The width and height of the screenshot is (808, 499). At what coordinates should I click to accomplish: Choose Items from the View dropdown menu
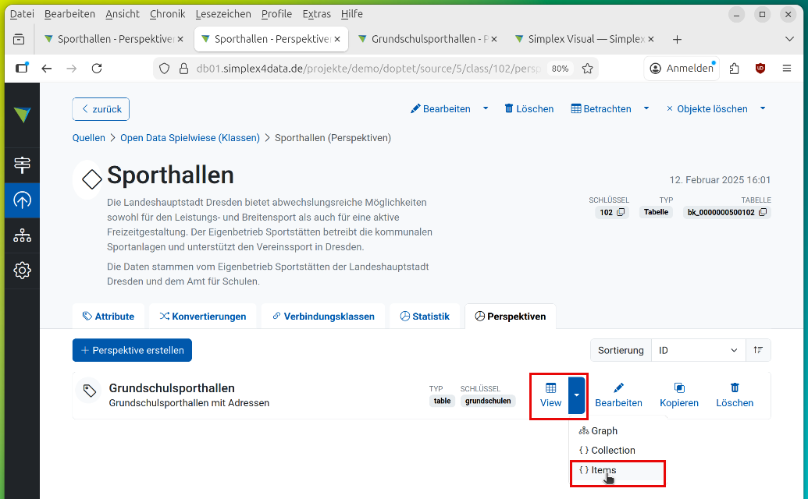[x=603, y=470]
